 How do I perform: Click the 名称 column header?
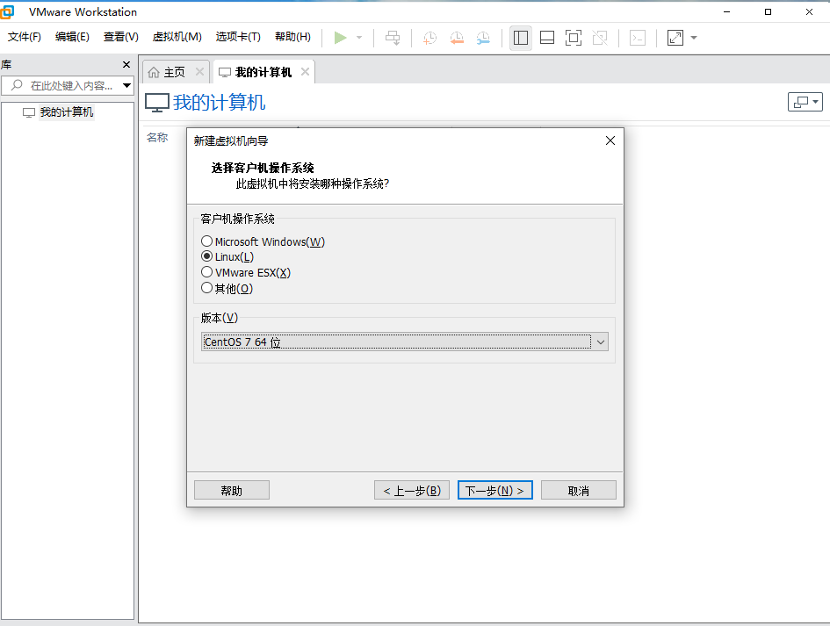[157, 138]
